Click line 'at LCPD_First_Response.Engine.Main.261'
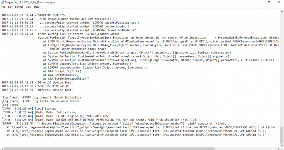Screen dimensions: 284x150 (x=136, y=131)
